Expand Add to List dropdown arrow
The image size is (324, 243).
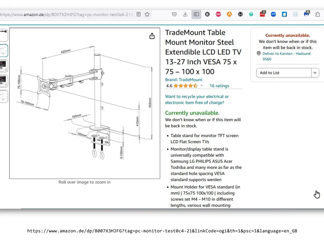click(315, 73)
